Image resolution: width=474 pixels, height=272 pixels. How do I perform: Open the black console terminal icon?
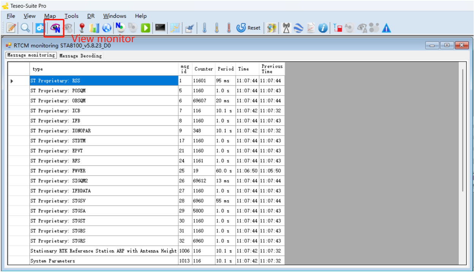pos(160,28)
